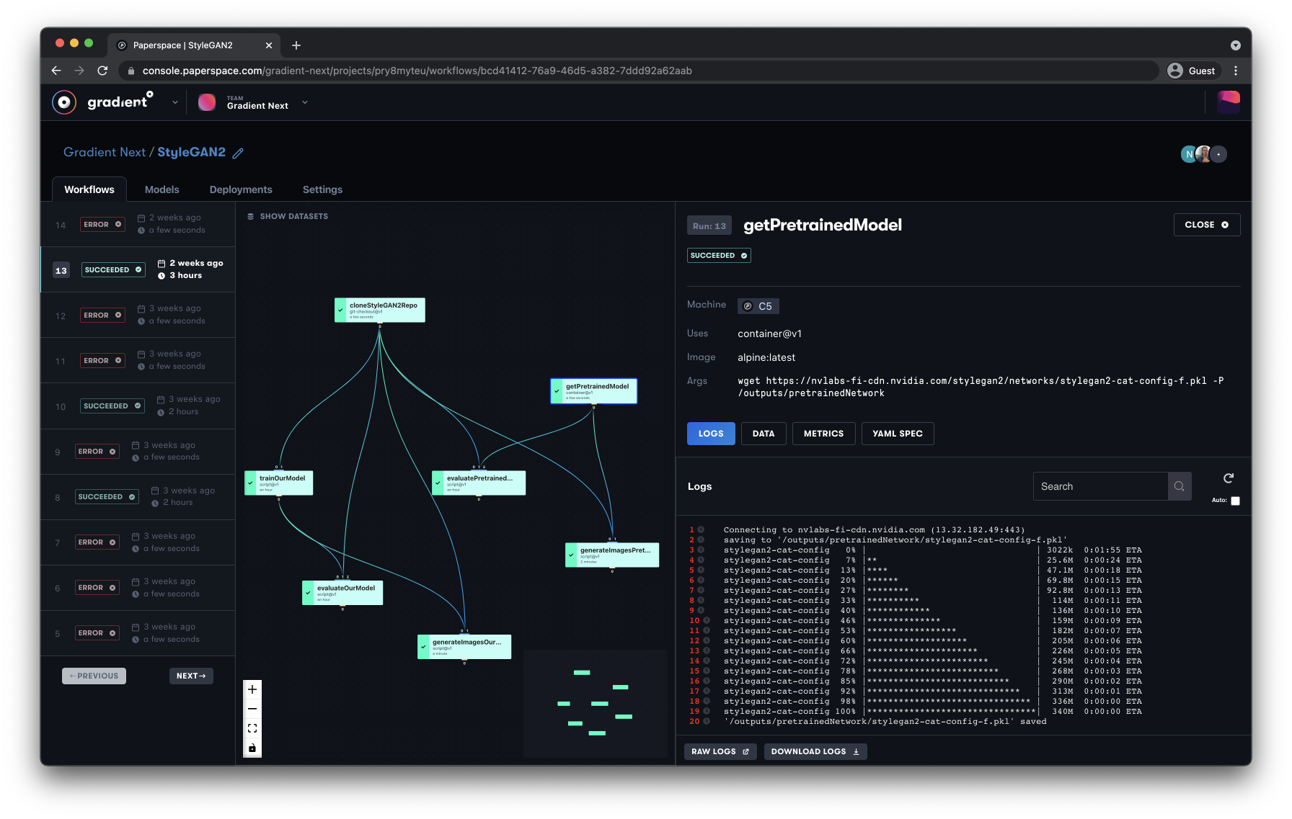
Task: Click NEXT to see more workflow runs
Action: (190, 676)
